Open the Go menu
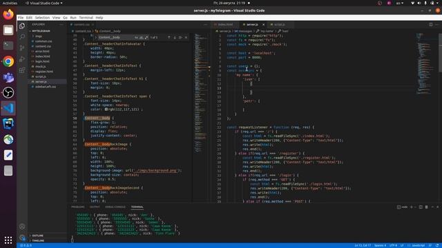The height and width of the screenshot is (248, 442). (x=65, y=17)
